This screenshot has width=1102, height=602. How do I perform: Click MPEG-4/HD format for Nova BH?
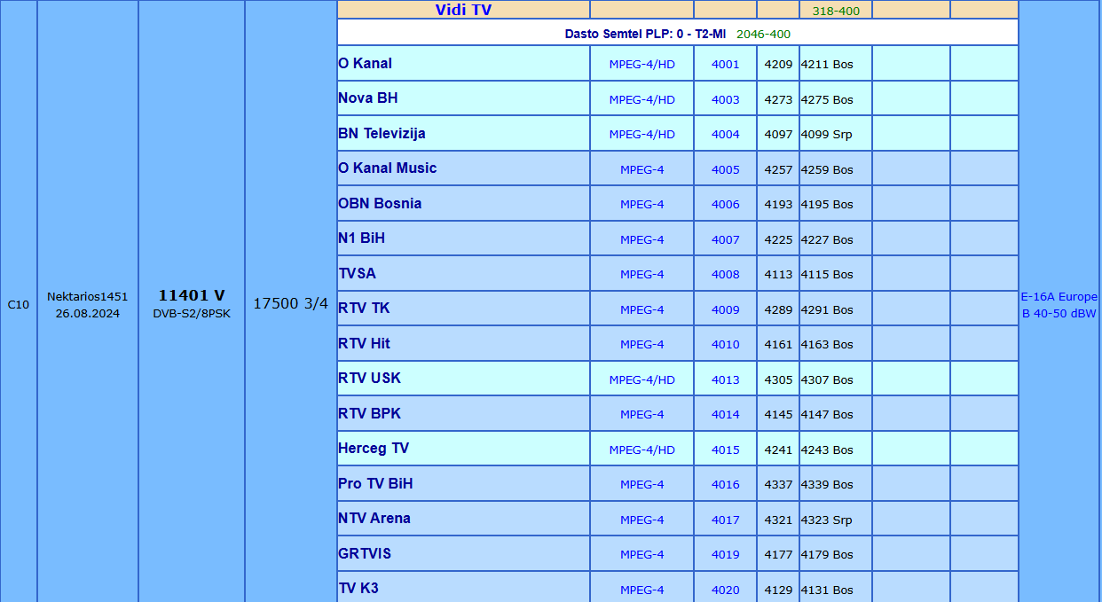click(642, 99)
